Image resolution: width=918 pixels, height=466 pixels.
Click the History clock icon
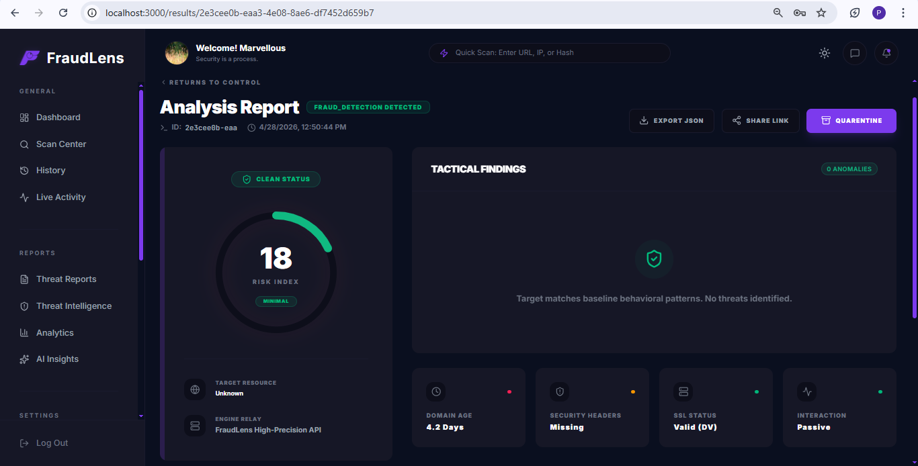tap(24, 171)
